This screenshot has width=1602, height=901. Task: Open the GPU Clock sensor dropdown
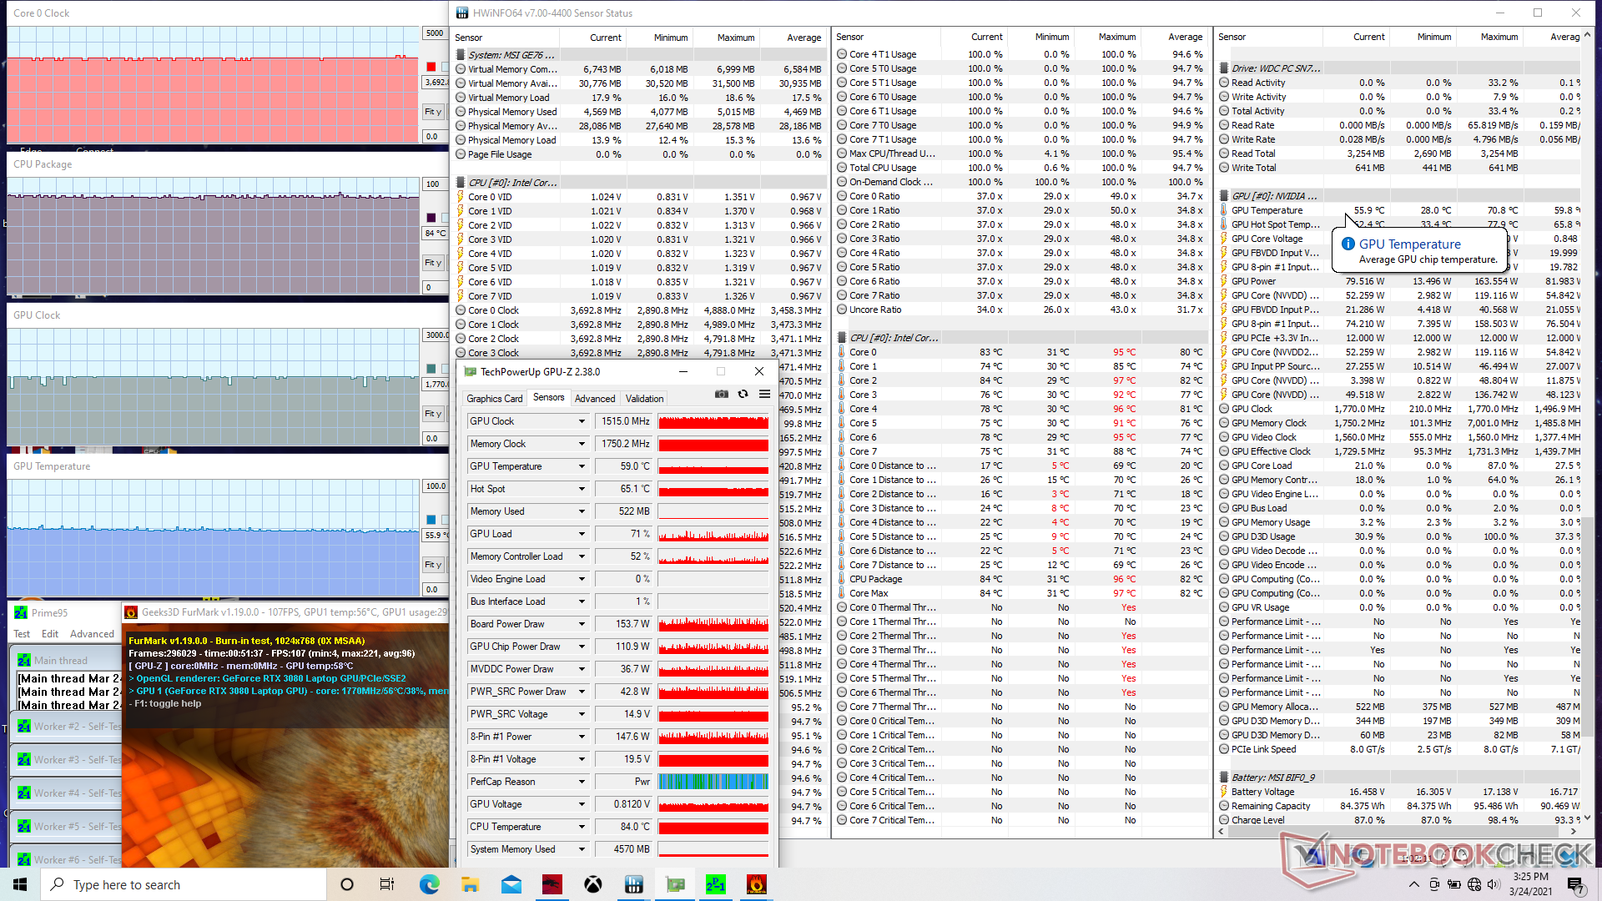582,421
